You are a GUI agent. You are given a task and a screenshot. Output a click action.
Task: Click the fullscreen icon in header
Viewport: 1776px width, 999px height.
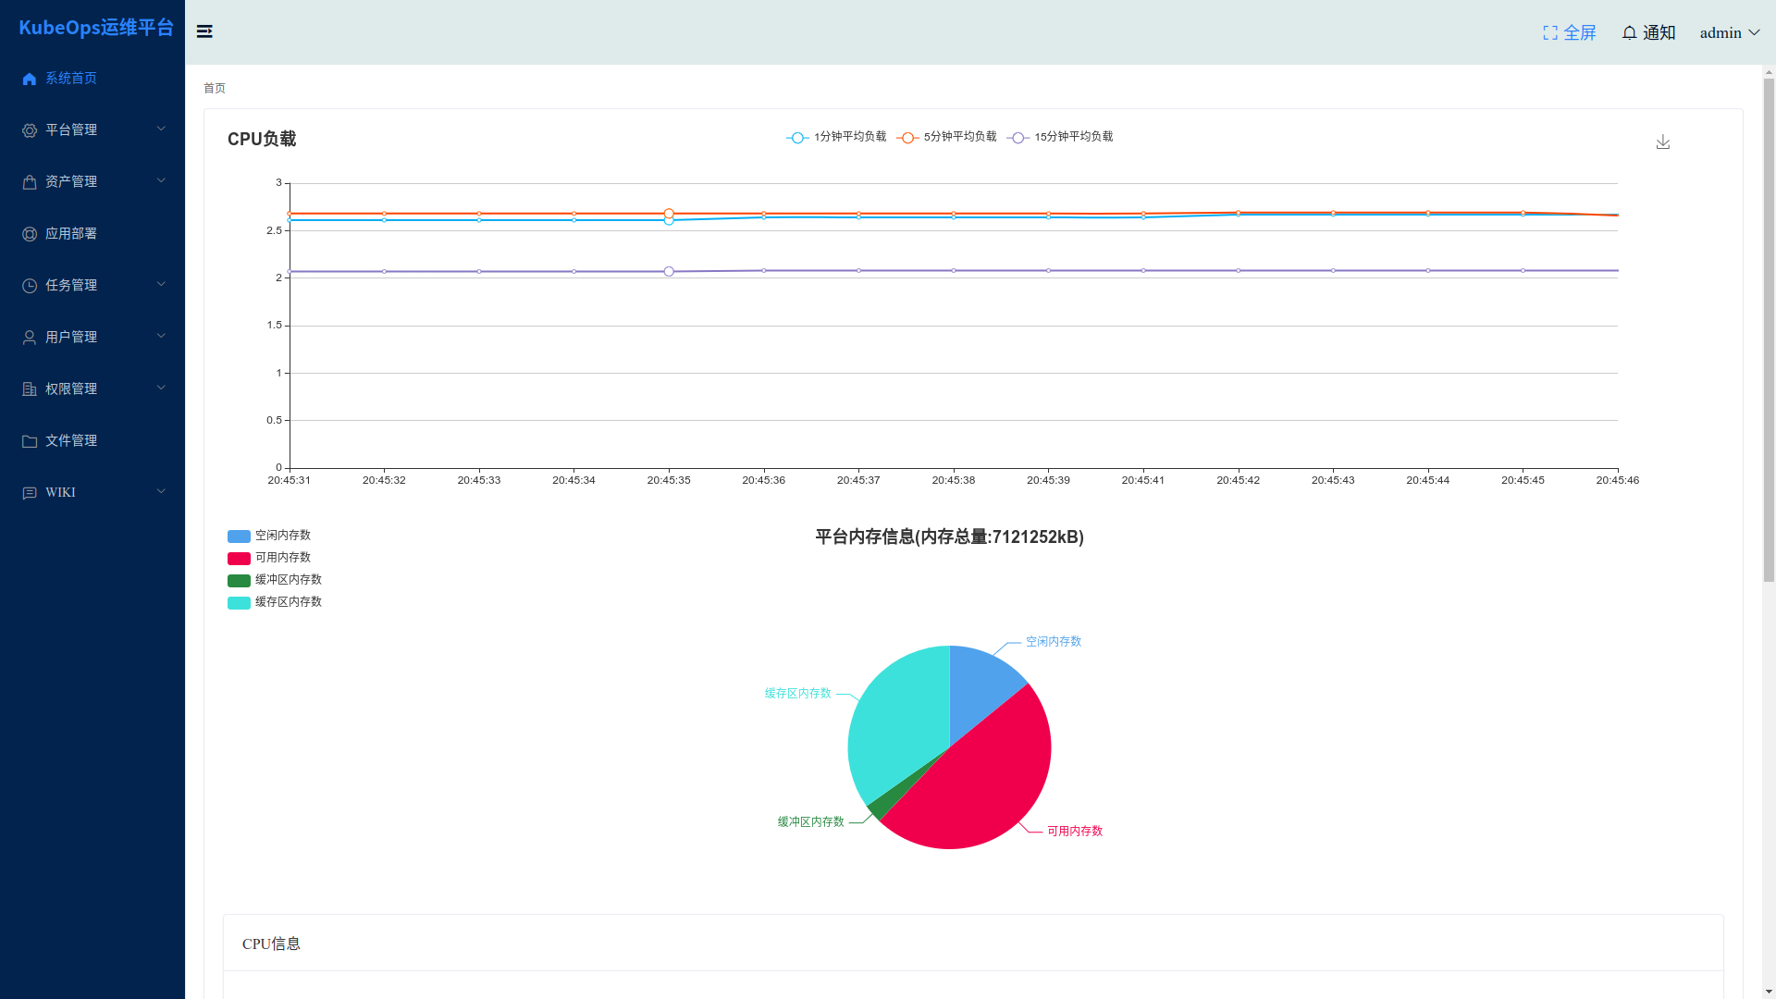coord(1550,33)
